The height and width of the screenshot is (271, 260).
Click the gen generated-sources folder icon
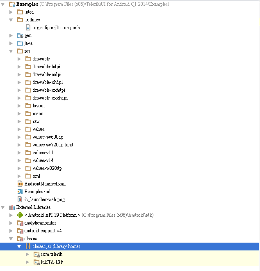pos(20,35)
